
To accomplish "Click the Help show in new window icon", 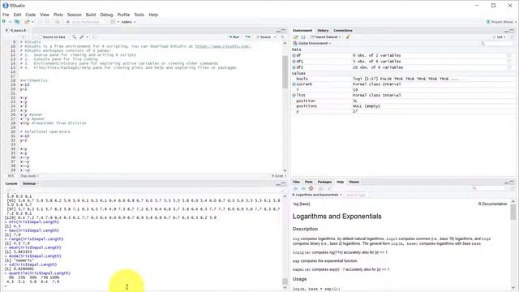I will coord(330,189).
